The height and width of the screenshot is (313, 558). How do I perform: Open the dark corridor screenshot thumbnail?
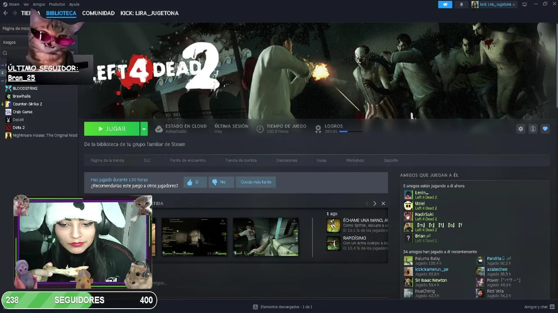coord(194,237)
